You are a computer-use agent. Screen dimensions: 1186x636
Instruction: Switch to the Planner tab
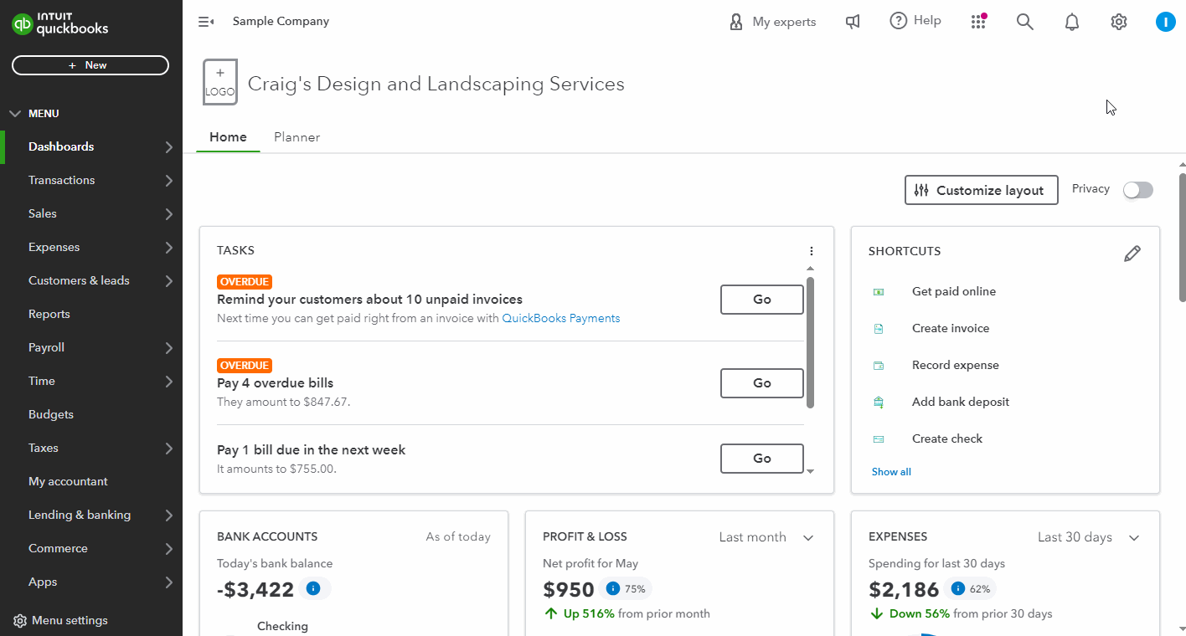tap(296, 137)
